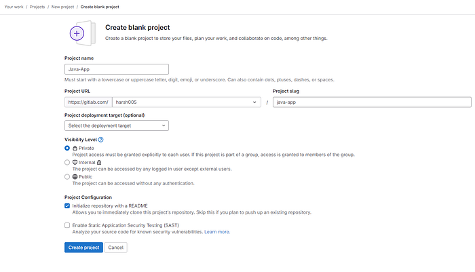Open the Visibility Level help question-mark icon
The width and height of the screenshot is (475, 272).
(x=101, y=140)
